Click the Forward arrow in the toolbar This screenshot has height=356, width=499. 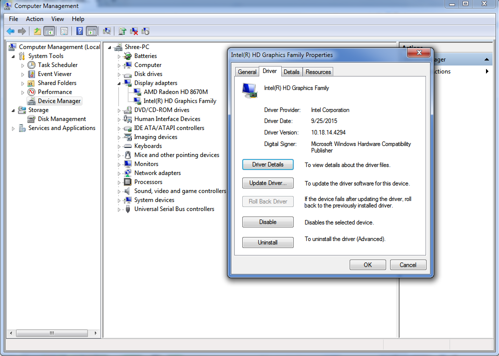pos(22,31)
